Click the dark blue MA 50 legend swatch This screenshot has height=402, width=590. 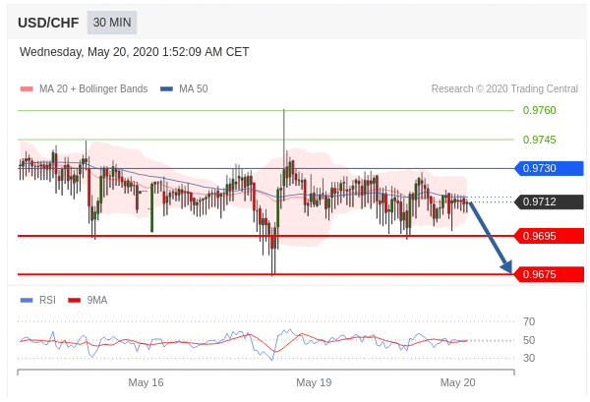click(166, 89)
